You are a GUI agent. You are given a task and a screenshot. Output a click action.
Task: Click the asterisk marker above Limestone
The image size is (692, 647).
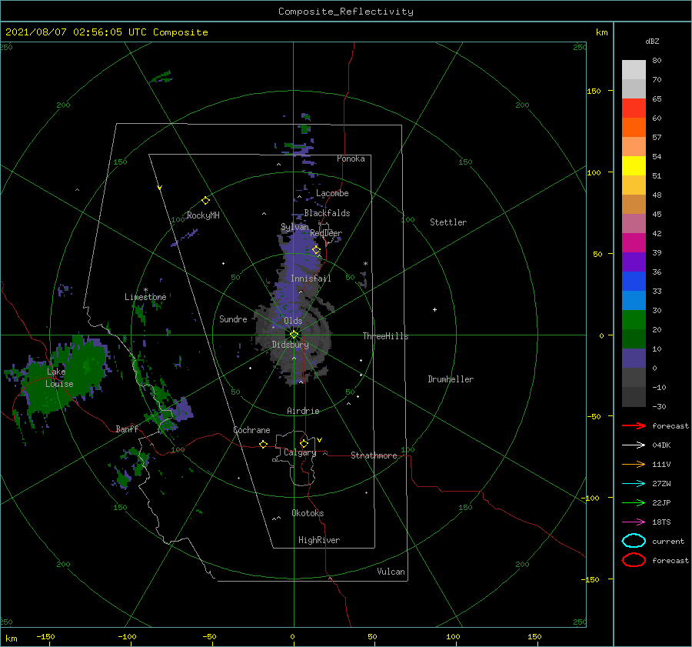(x=145, y=290)
